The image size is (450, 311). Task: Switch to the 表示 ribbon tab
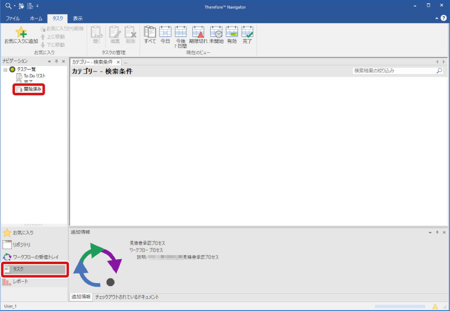click(x=78, y=18)
